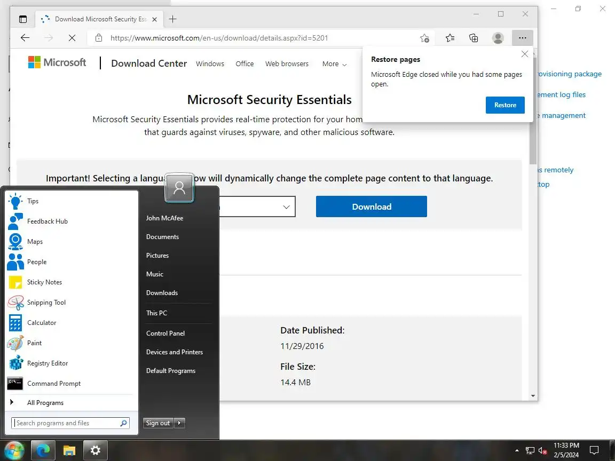Open Maps app from Start menu

click(x=72, y=242)
